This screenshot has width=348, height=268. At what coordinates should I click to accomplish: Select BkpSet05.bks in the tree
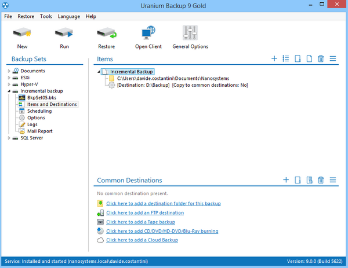(x=42, y=98)
